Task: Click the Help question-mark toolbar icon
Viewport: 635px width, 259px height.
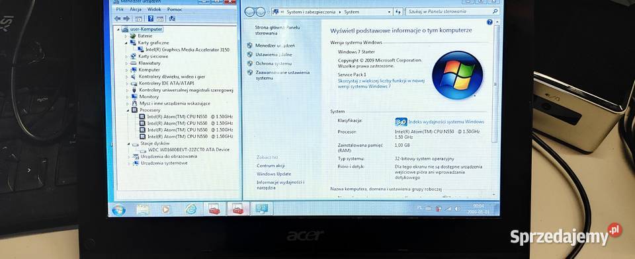Action: [x=151, y=18]
